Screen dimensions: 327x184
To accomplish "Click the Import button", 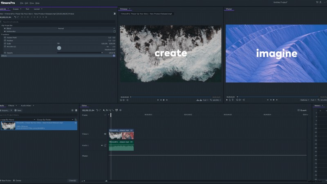I will [x=5, y=110].
